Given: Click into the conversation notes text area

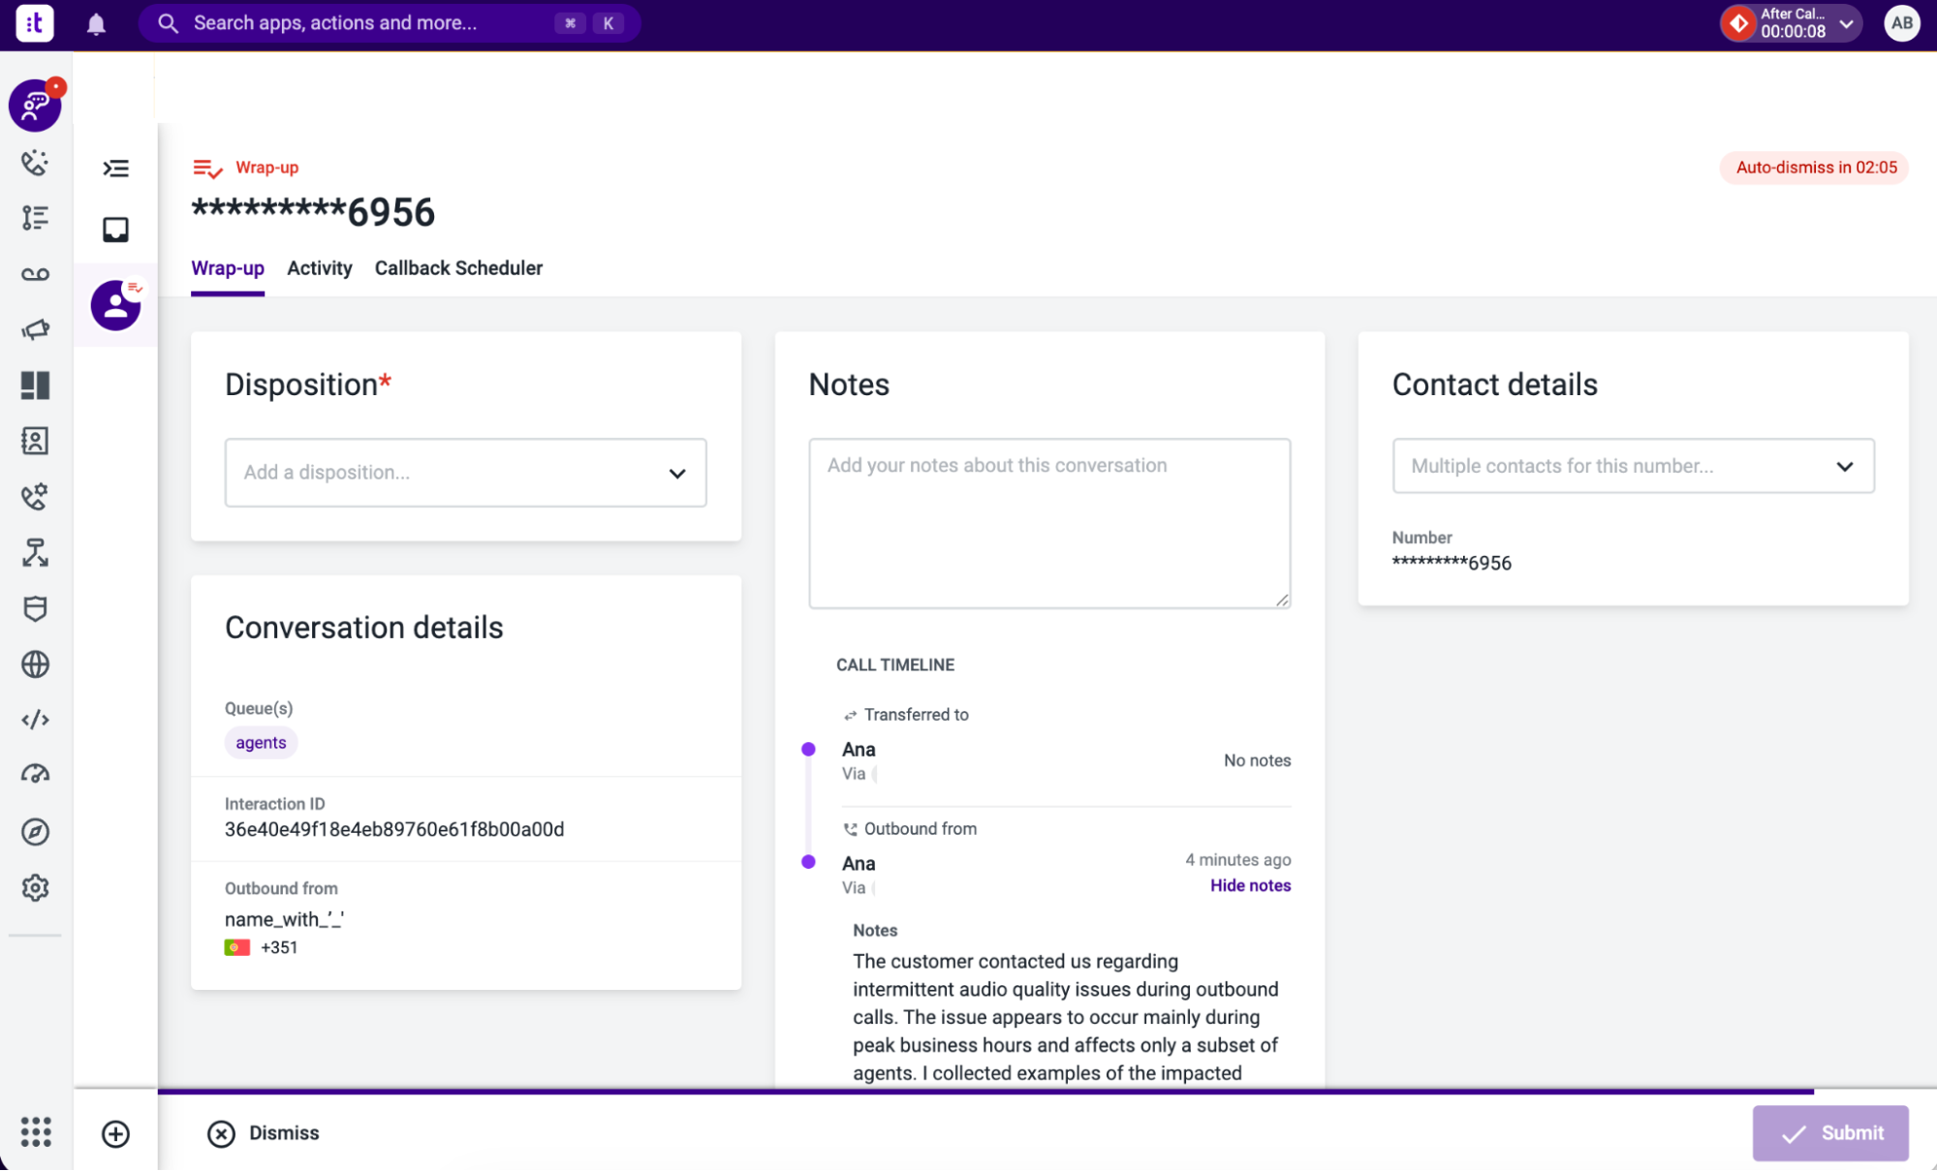Looking at the screenshot, I should (1049, 523).
